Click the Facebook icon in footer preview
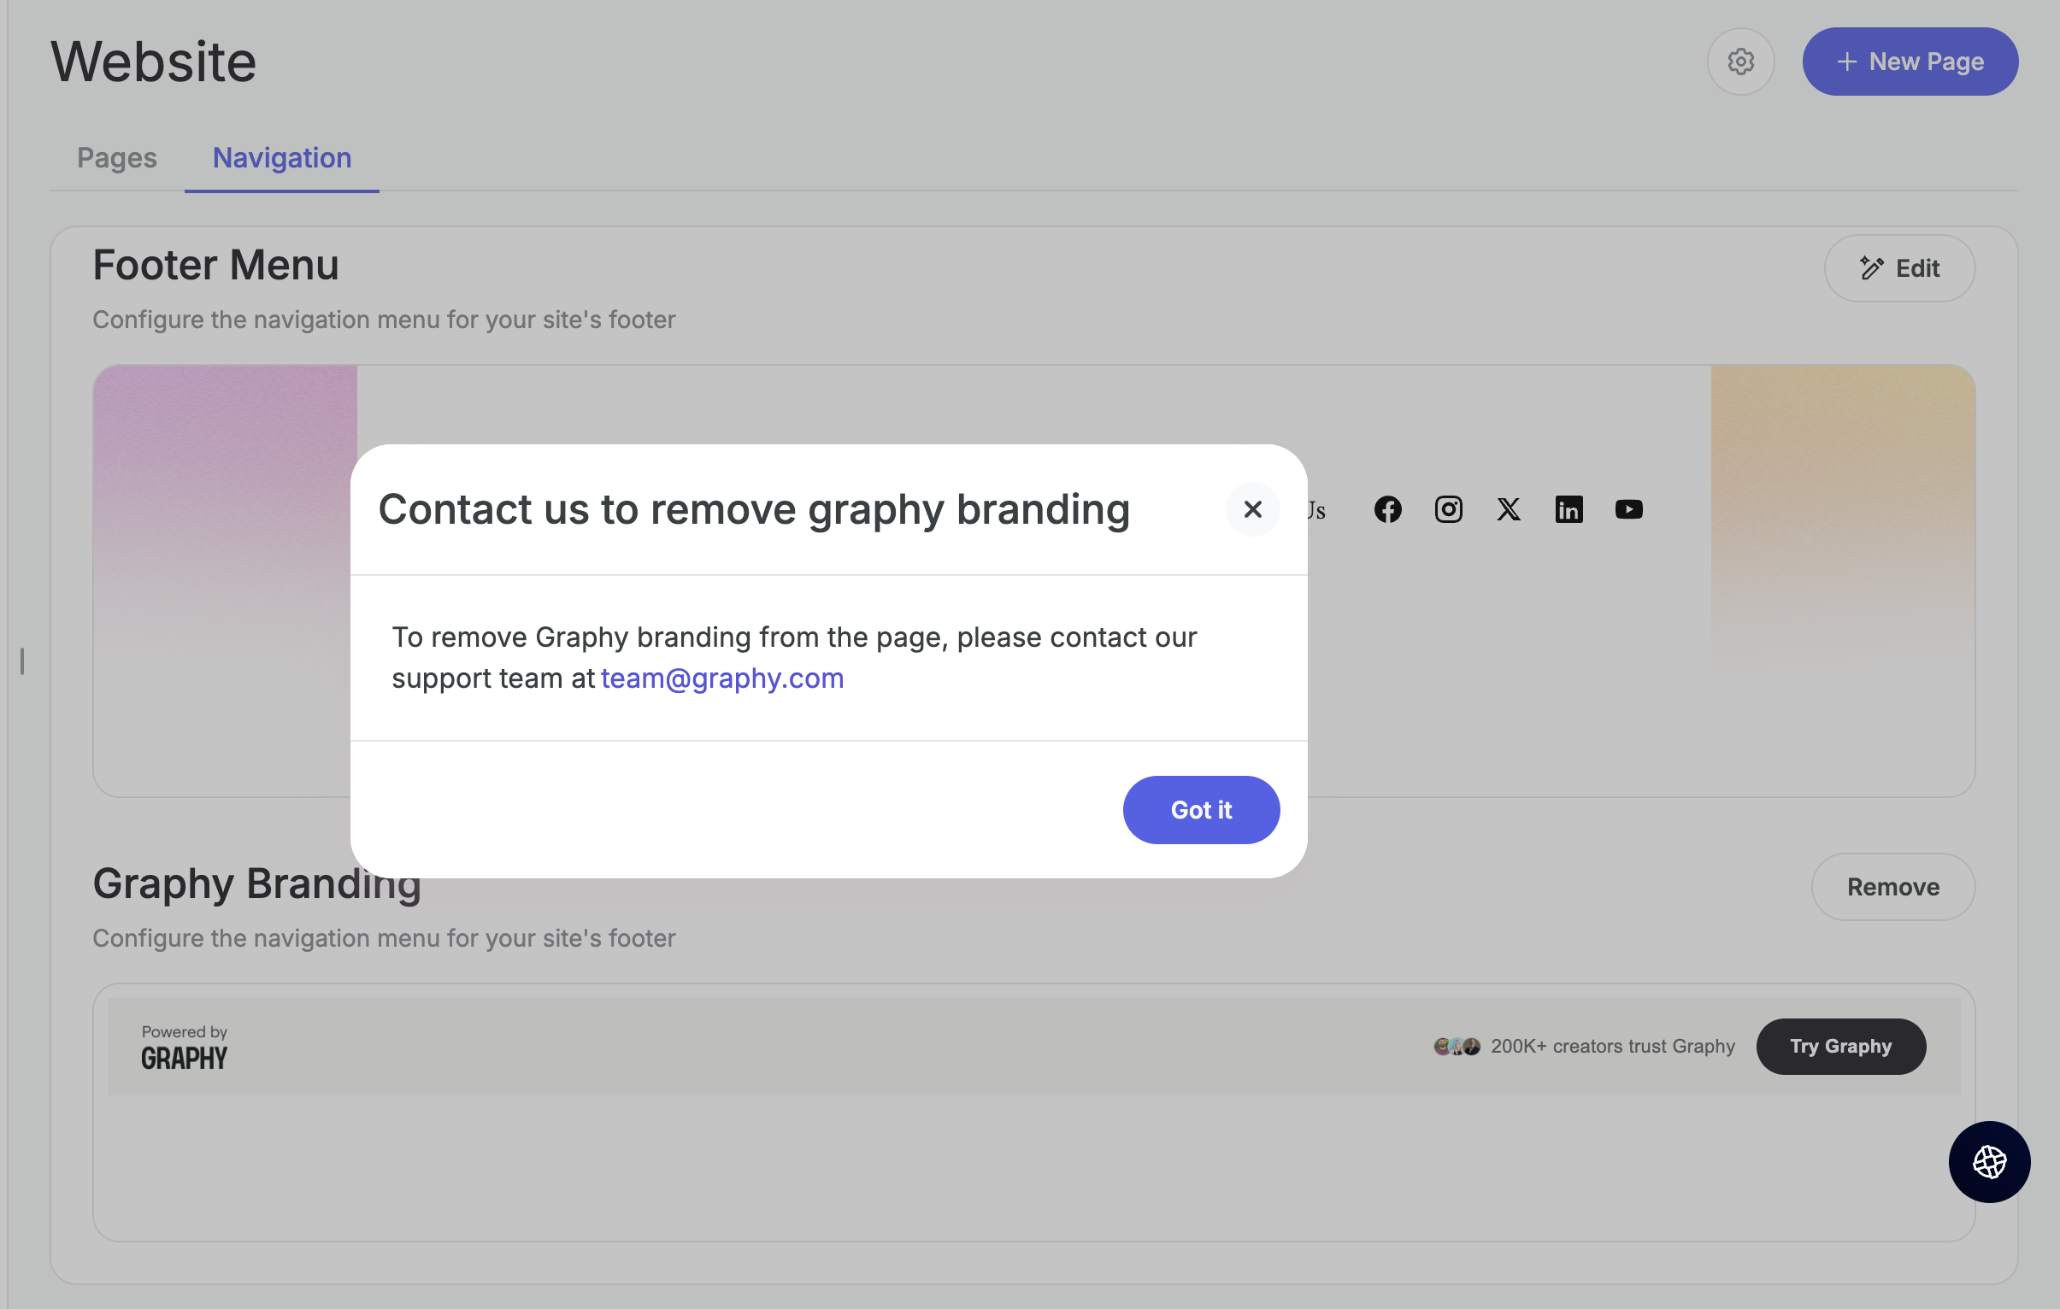This screenshot has height=1309, width=2060. 1387,509
